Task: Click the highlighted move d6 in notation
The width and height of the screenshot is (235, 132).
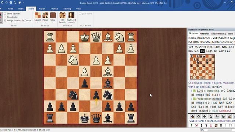Action: pos(202,51)
